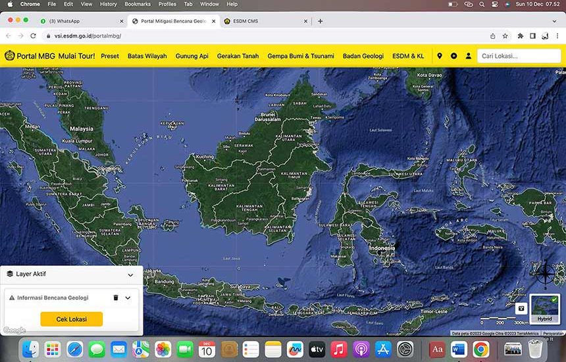Click the Kuala Lumpur label on map
The width and height of the screenshot is (566, 362).
77,141
